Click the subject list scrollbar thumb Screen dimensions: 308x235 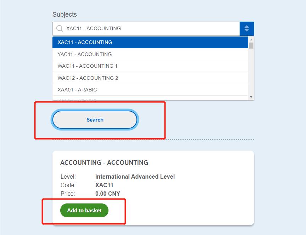pos(251,45)
